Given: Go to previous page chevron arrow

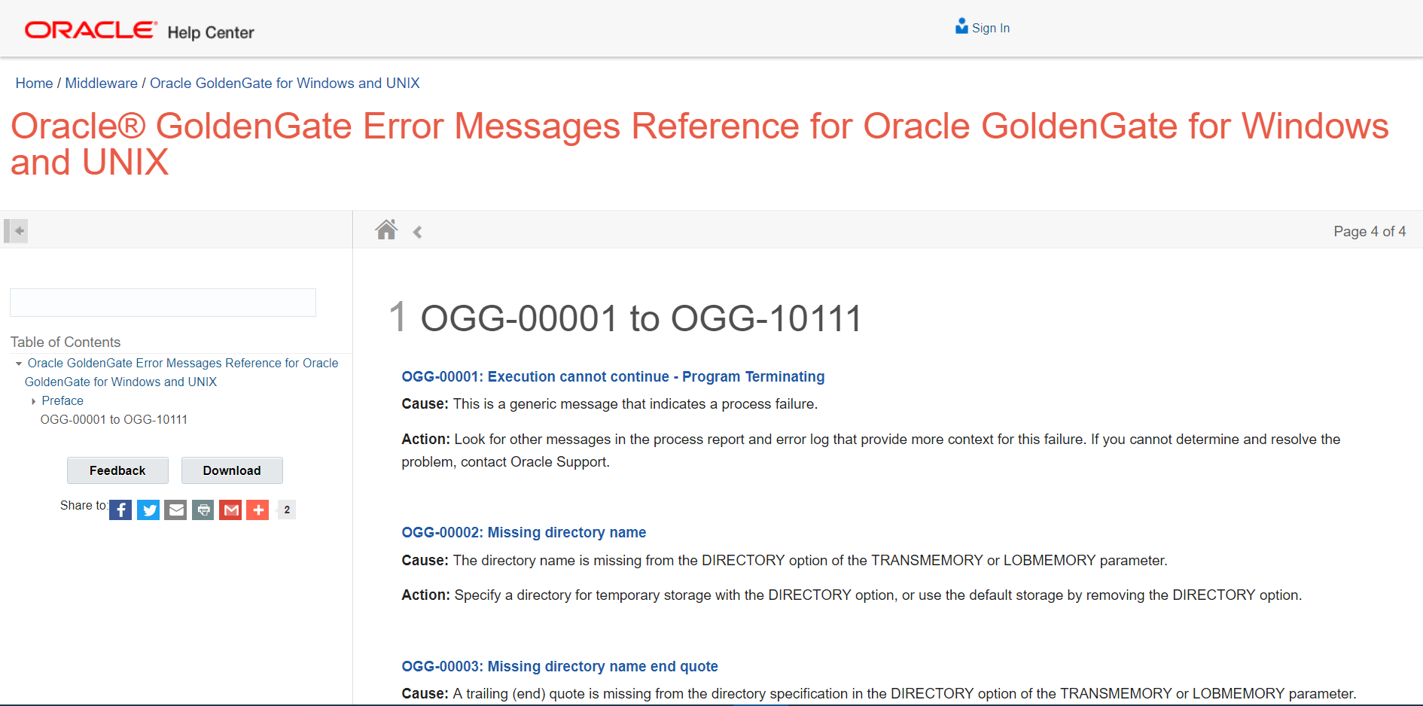Looking at the screenshot, I should pyautogui.click(x=417, y=232).
